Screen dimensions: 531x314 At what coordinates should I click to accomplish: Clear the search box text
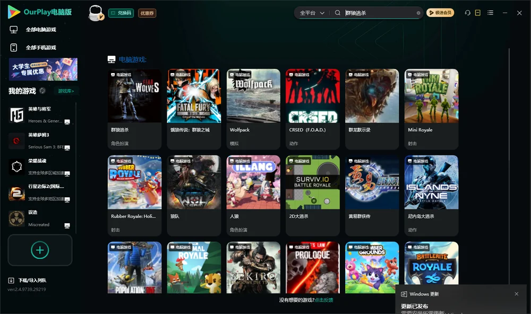pos(418,13)
